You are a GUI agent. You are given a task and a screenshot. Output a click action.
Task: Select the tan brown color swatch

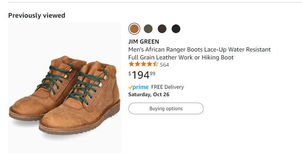click(134, 29)
